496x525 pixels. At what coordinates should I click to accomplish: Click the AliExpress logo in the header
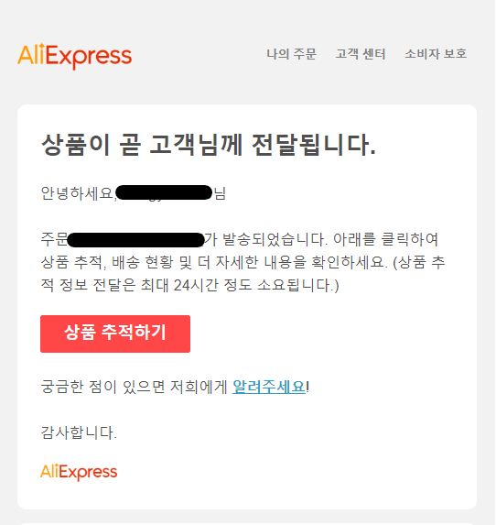(x=75, y=56)
